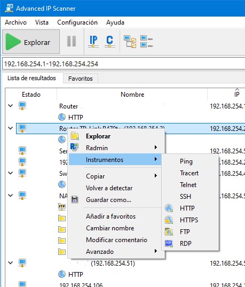Click the IP range input field
The height and width of the screenshot is (287, 245).
pos(124,64)
